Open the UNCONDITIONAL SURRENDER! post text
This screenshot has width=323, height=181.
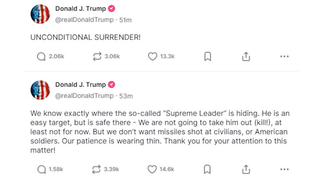(85, 37)
